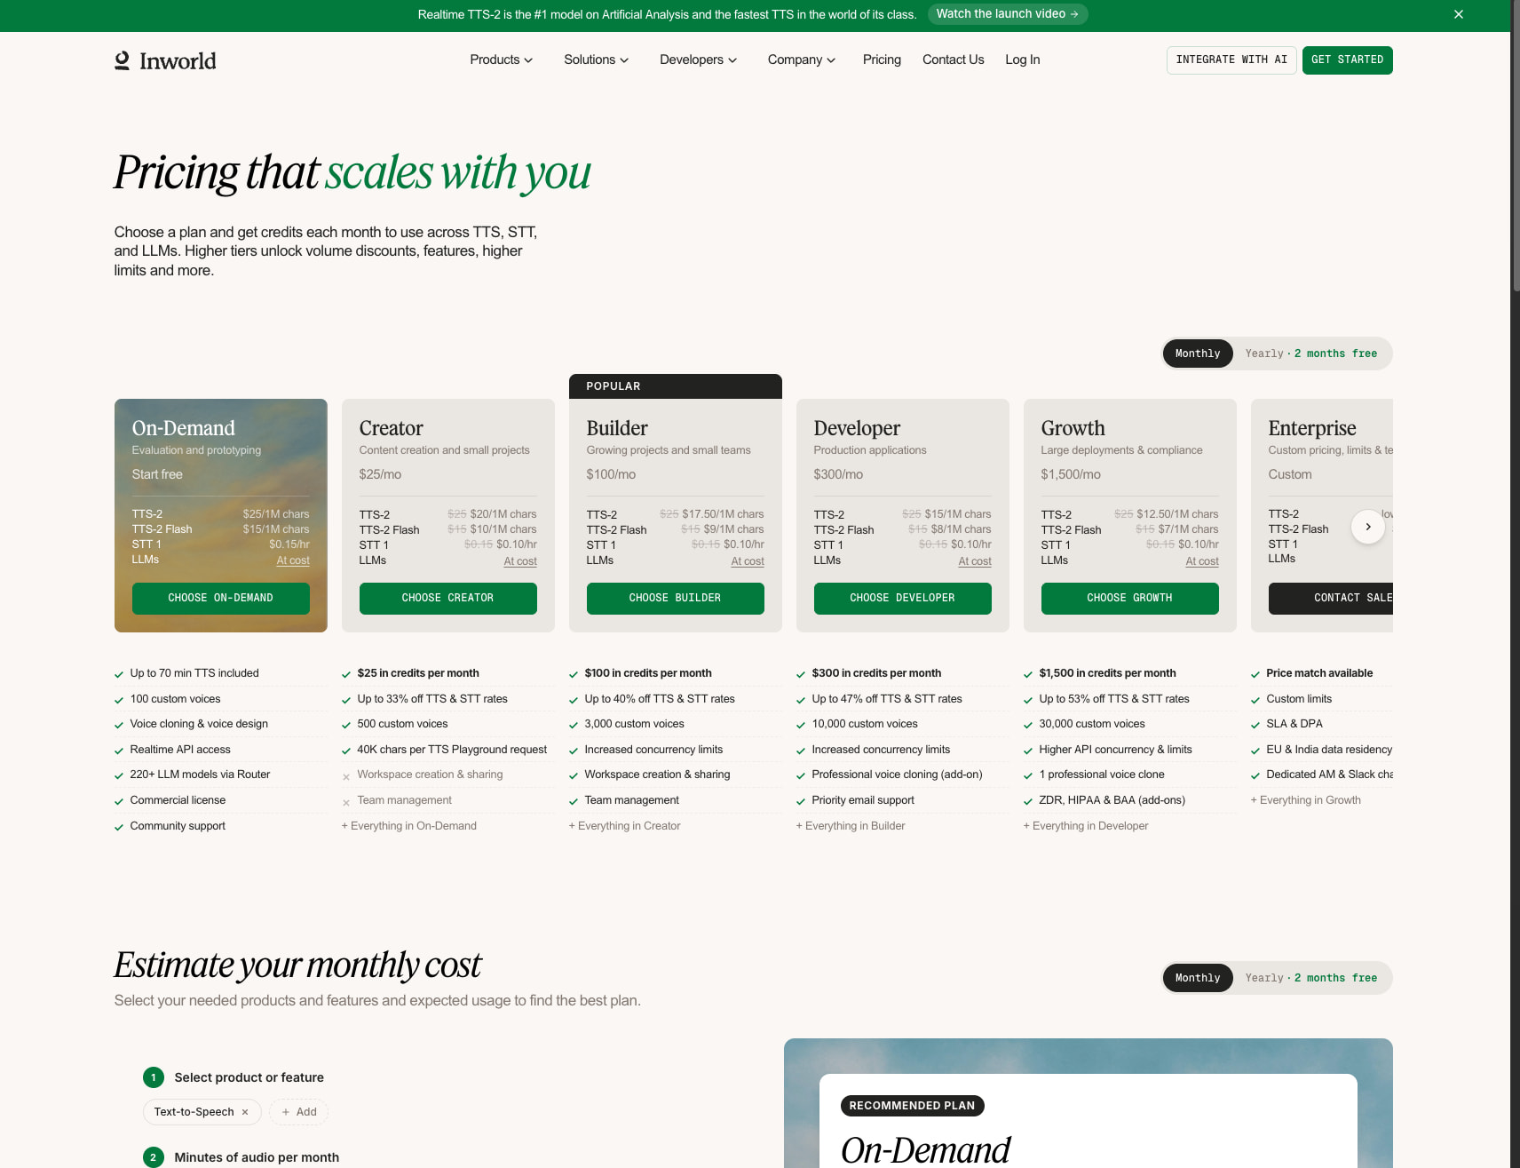Click the Inworld logo icon
Viewport: 1520px width, 1168px height.
123,60
